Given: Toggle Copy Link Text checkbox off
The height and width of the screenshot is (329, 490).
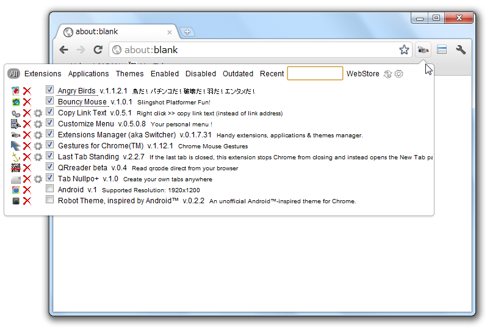Looking at the screenshot, I should (x=49, y=112).
